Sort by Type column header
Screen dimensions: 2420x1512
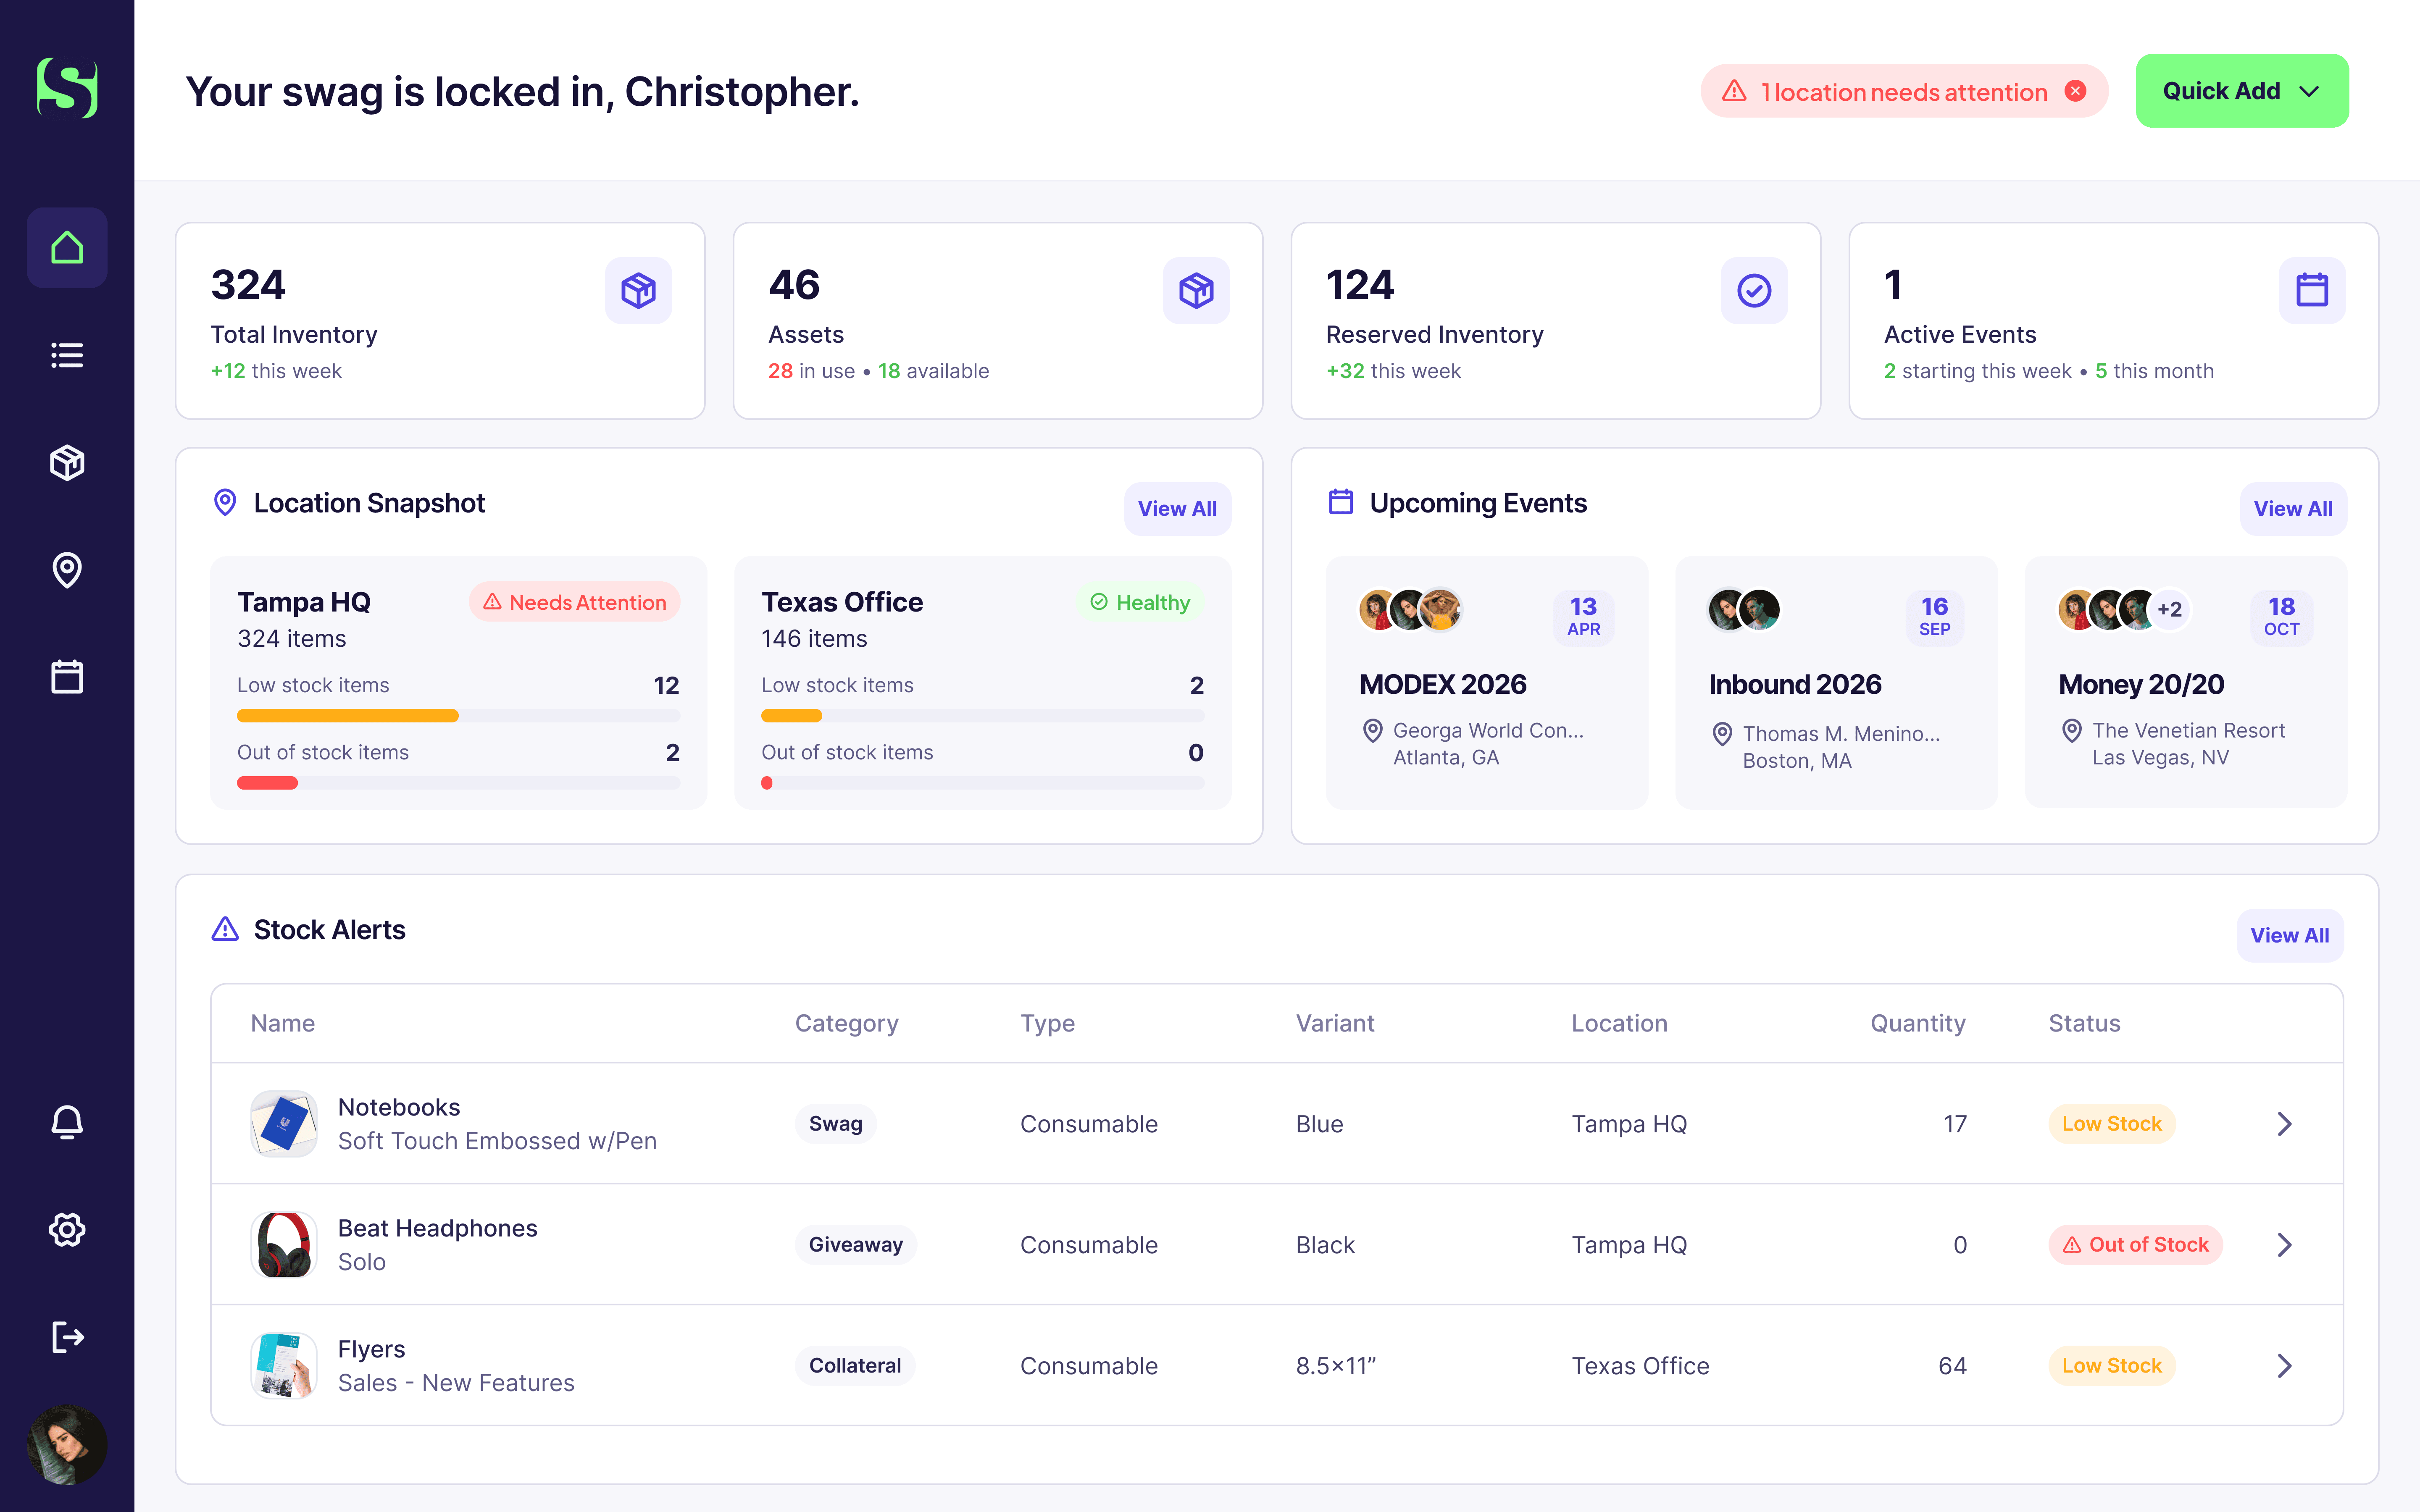(x=1047, y=1023)
